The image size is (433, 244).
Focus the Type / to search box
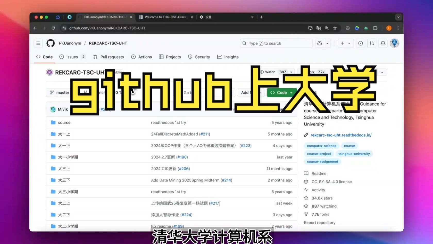276,43
